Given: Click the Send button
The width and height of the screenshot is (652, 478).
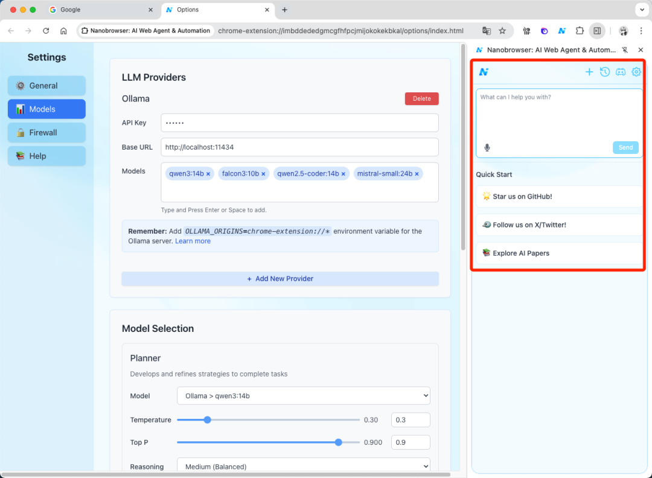Looking at the screenshot, I should coord(625,147).
